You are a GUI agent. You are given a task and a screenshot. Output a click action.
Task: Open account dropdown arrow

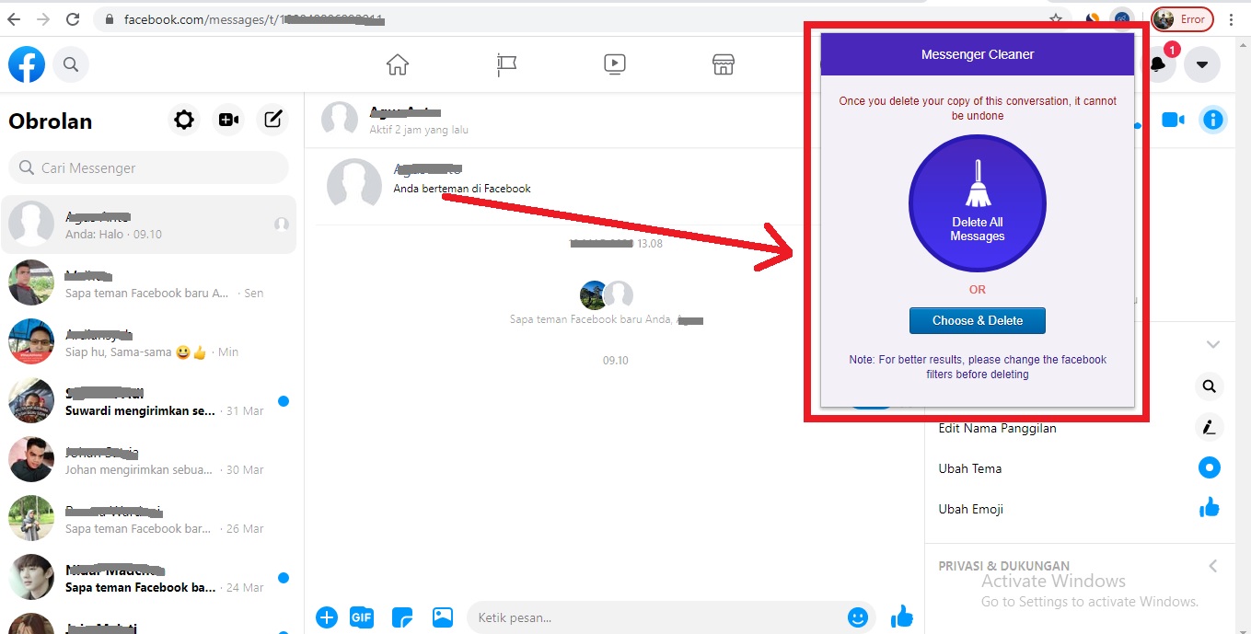point(1201,64)
